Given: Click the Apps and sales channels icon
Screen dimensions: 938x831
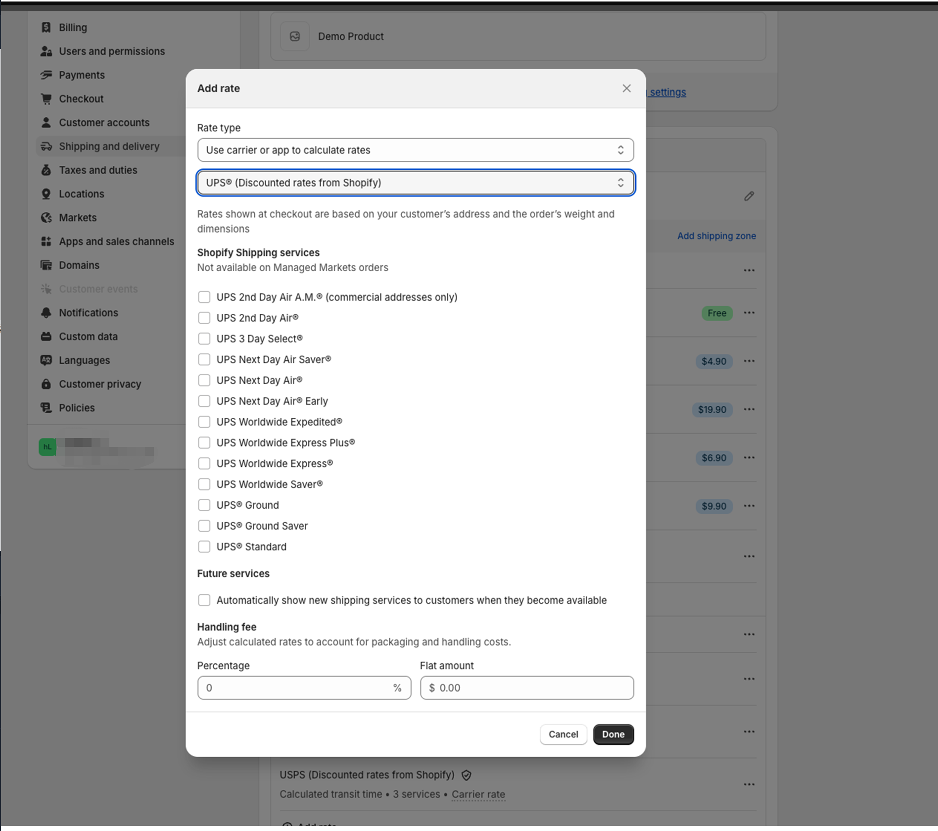Looking at the screenshot, I should click(x=46, y=241).
